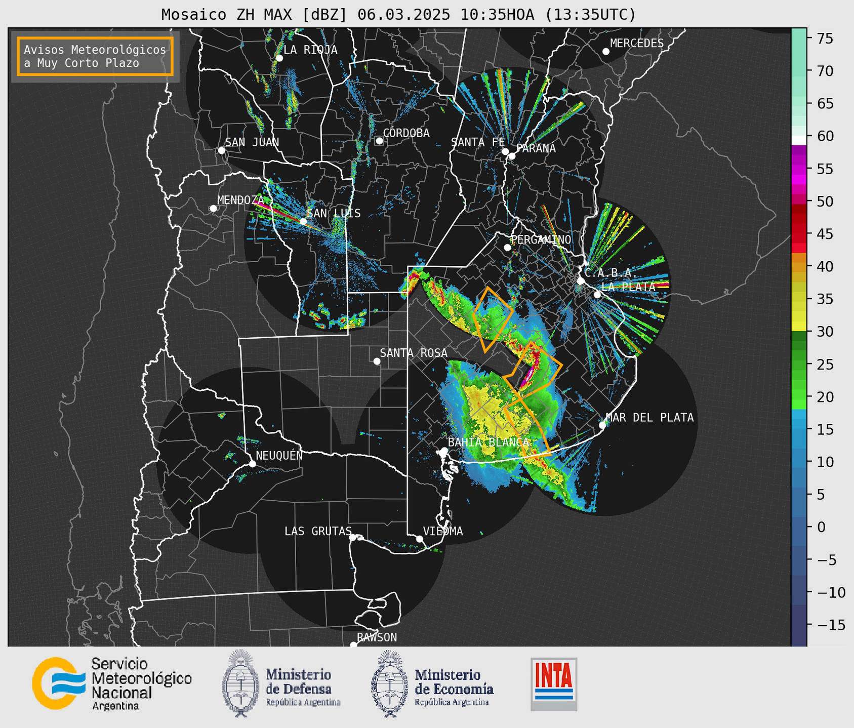
Task: Click the Ministerio de Economía crest
Action: [x=390, y=683]
